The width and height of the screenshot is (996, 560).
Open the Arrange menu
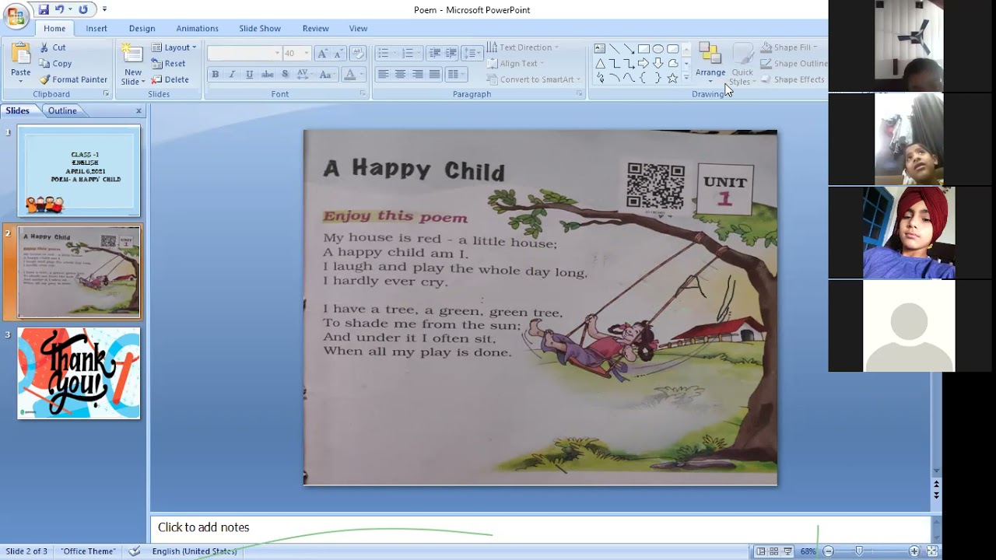coord(710,64)
